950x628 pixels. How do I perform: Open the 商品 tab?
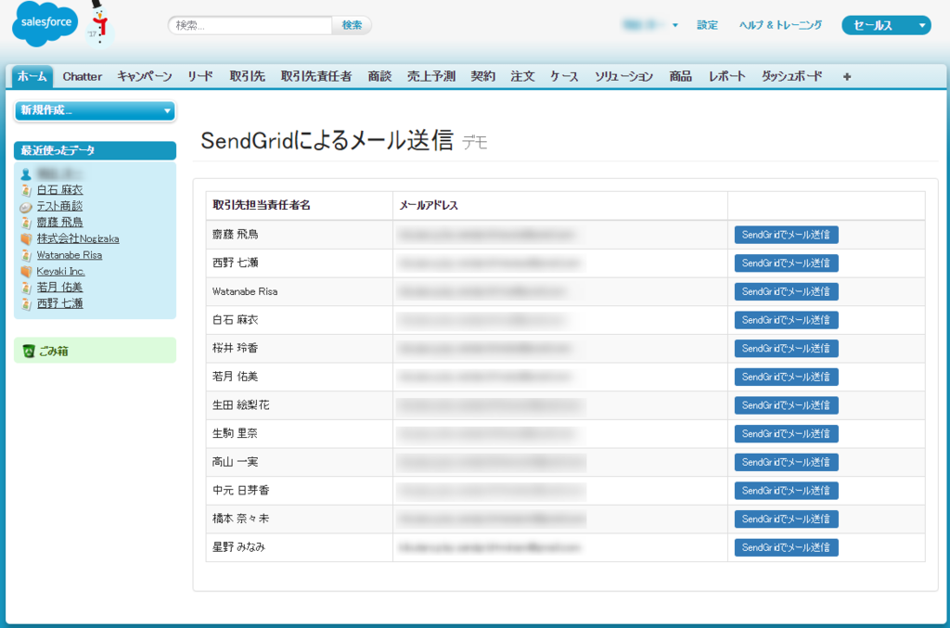pyautogui.click(x=680, y=76)
